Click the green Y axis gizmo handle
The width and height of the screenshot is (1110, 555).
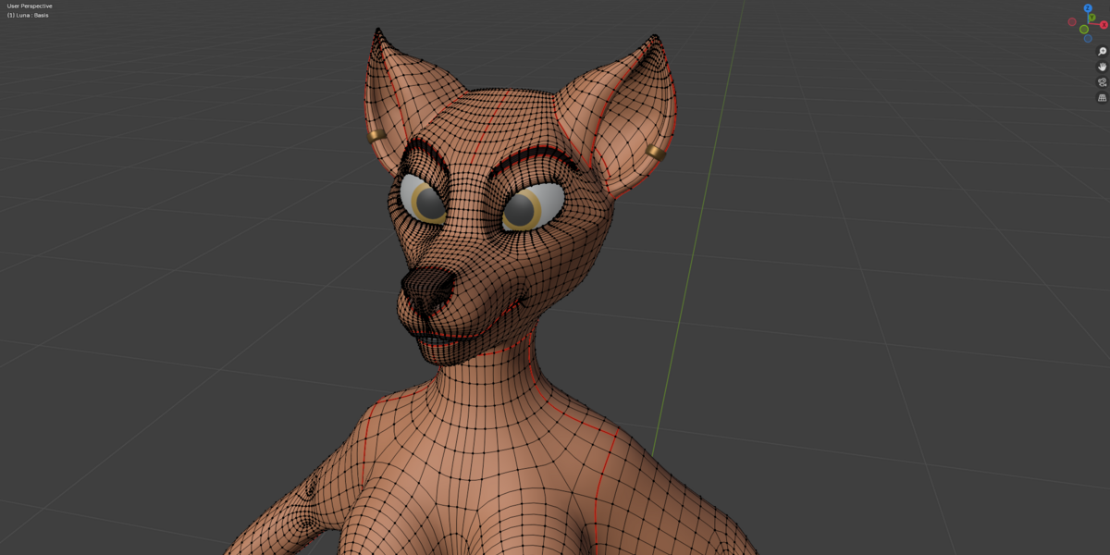coord(1091,18)
